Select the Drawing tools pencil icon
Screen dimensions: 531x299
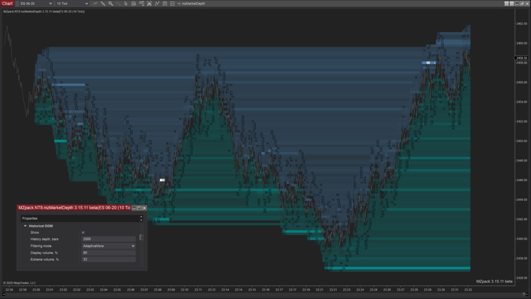pyautogui.click(x=103, y=4)
